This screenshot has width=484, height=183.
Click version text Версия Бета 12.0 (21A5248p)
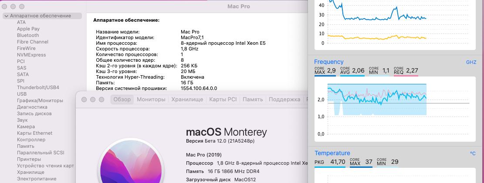tap(220, 141)
